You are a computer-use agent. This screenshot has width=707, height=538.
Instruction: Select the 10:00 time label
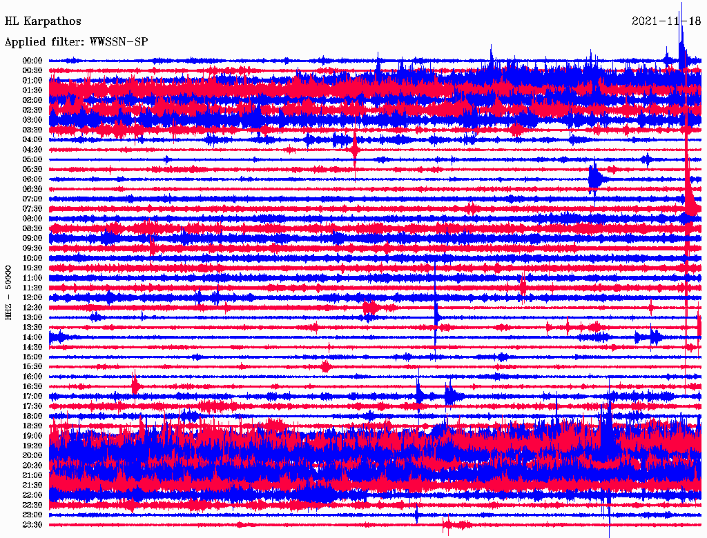point(32,258)
